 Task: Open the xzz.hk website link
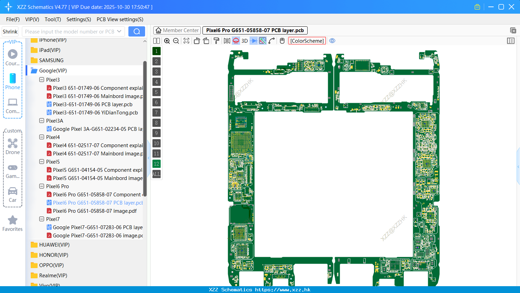pos(283,290)
